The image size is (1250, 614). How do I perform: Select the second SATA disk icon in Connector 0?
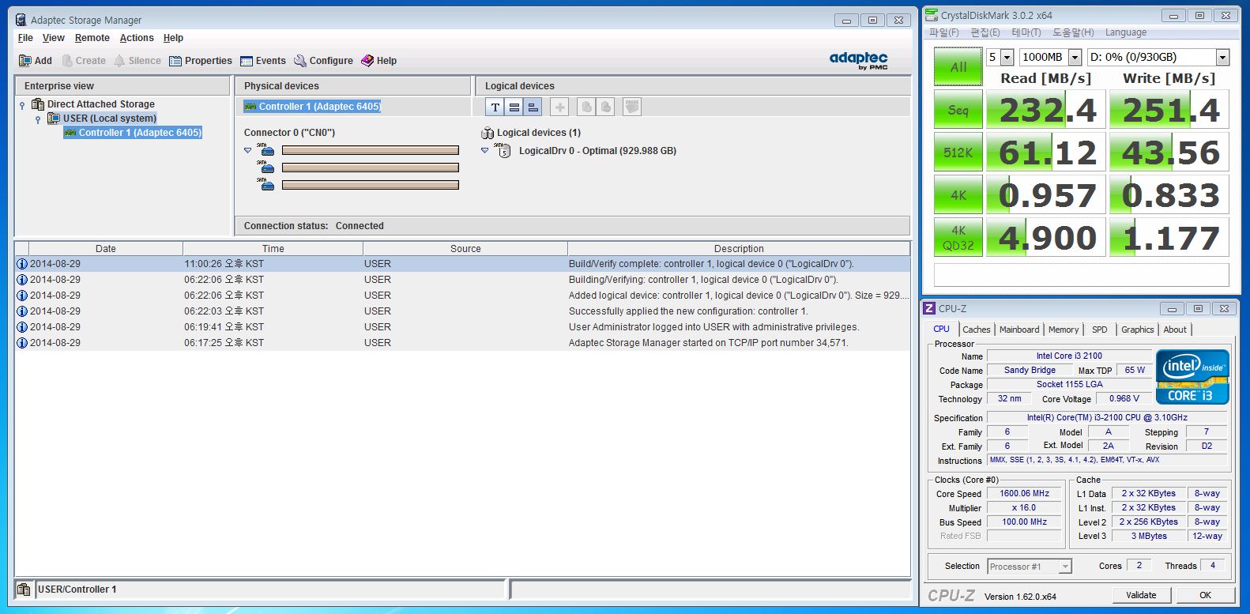pyautogui.click(x=266, y=167)
